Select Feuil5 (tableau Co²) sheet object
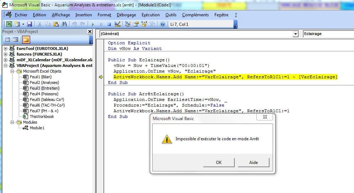354x193 pixels. [47, 99]
